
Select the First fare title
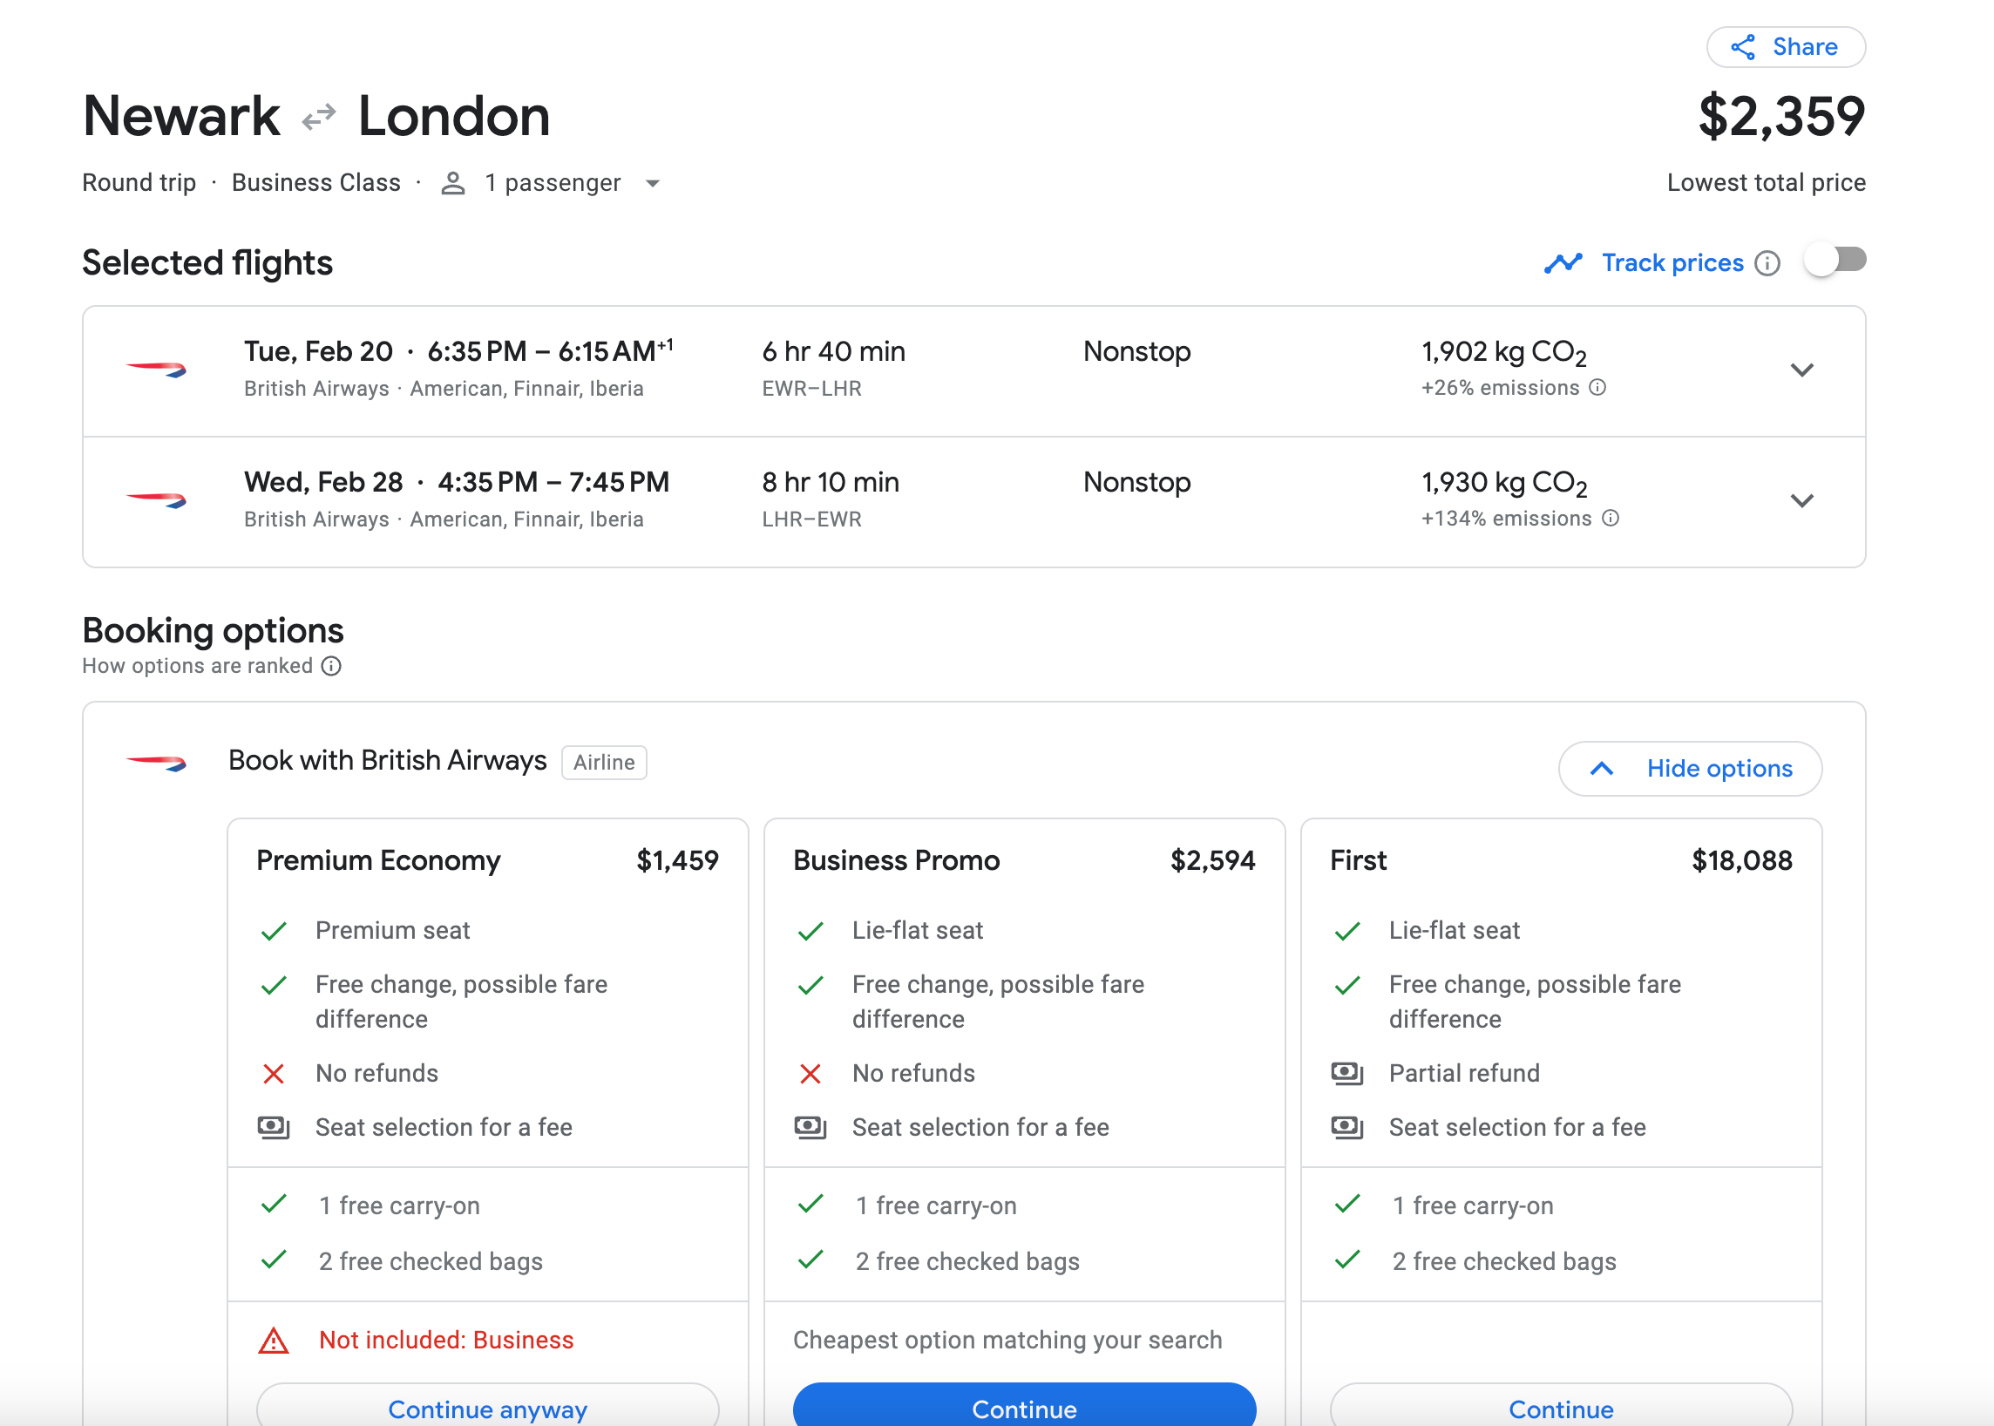pyautogui.click(x=1359, y=859)
